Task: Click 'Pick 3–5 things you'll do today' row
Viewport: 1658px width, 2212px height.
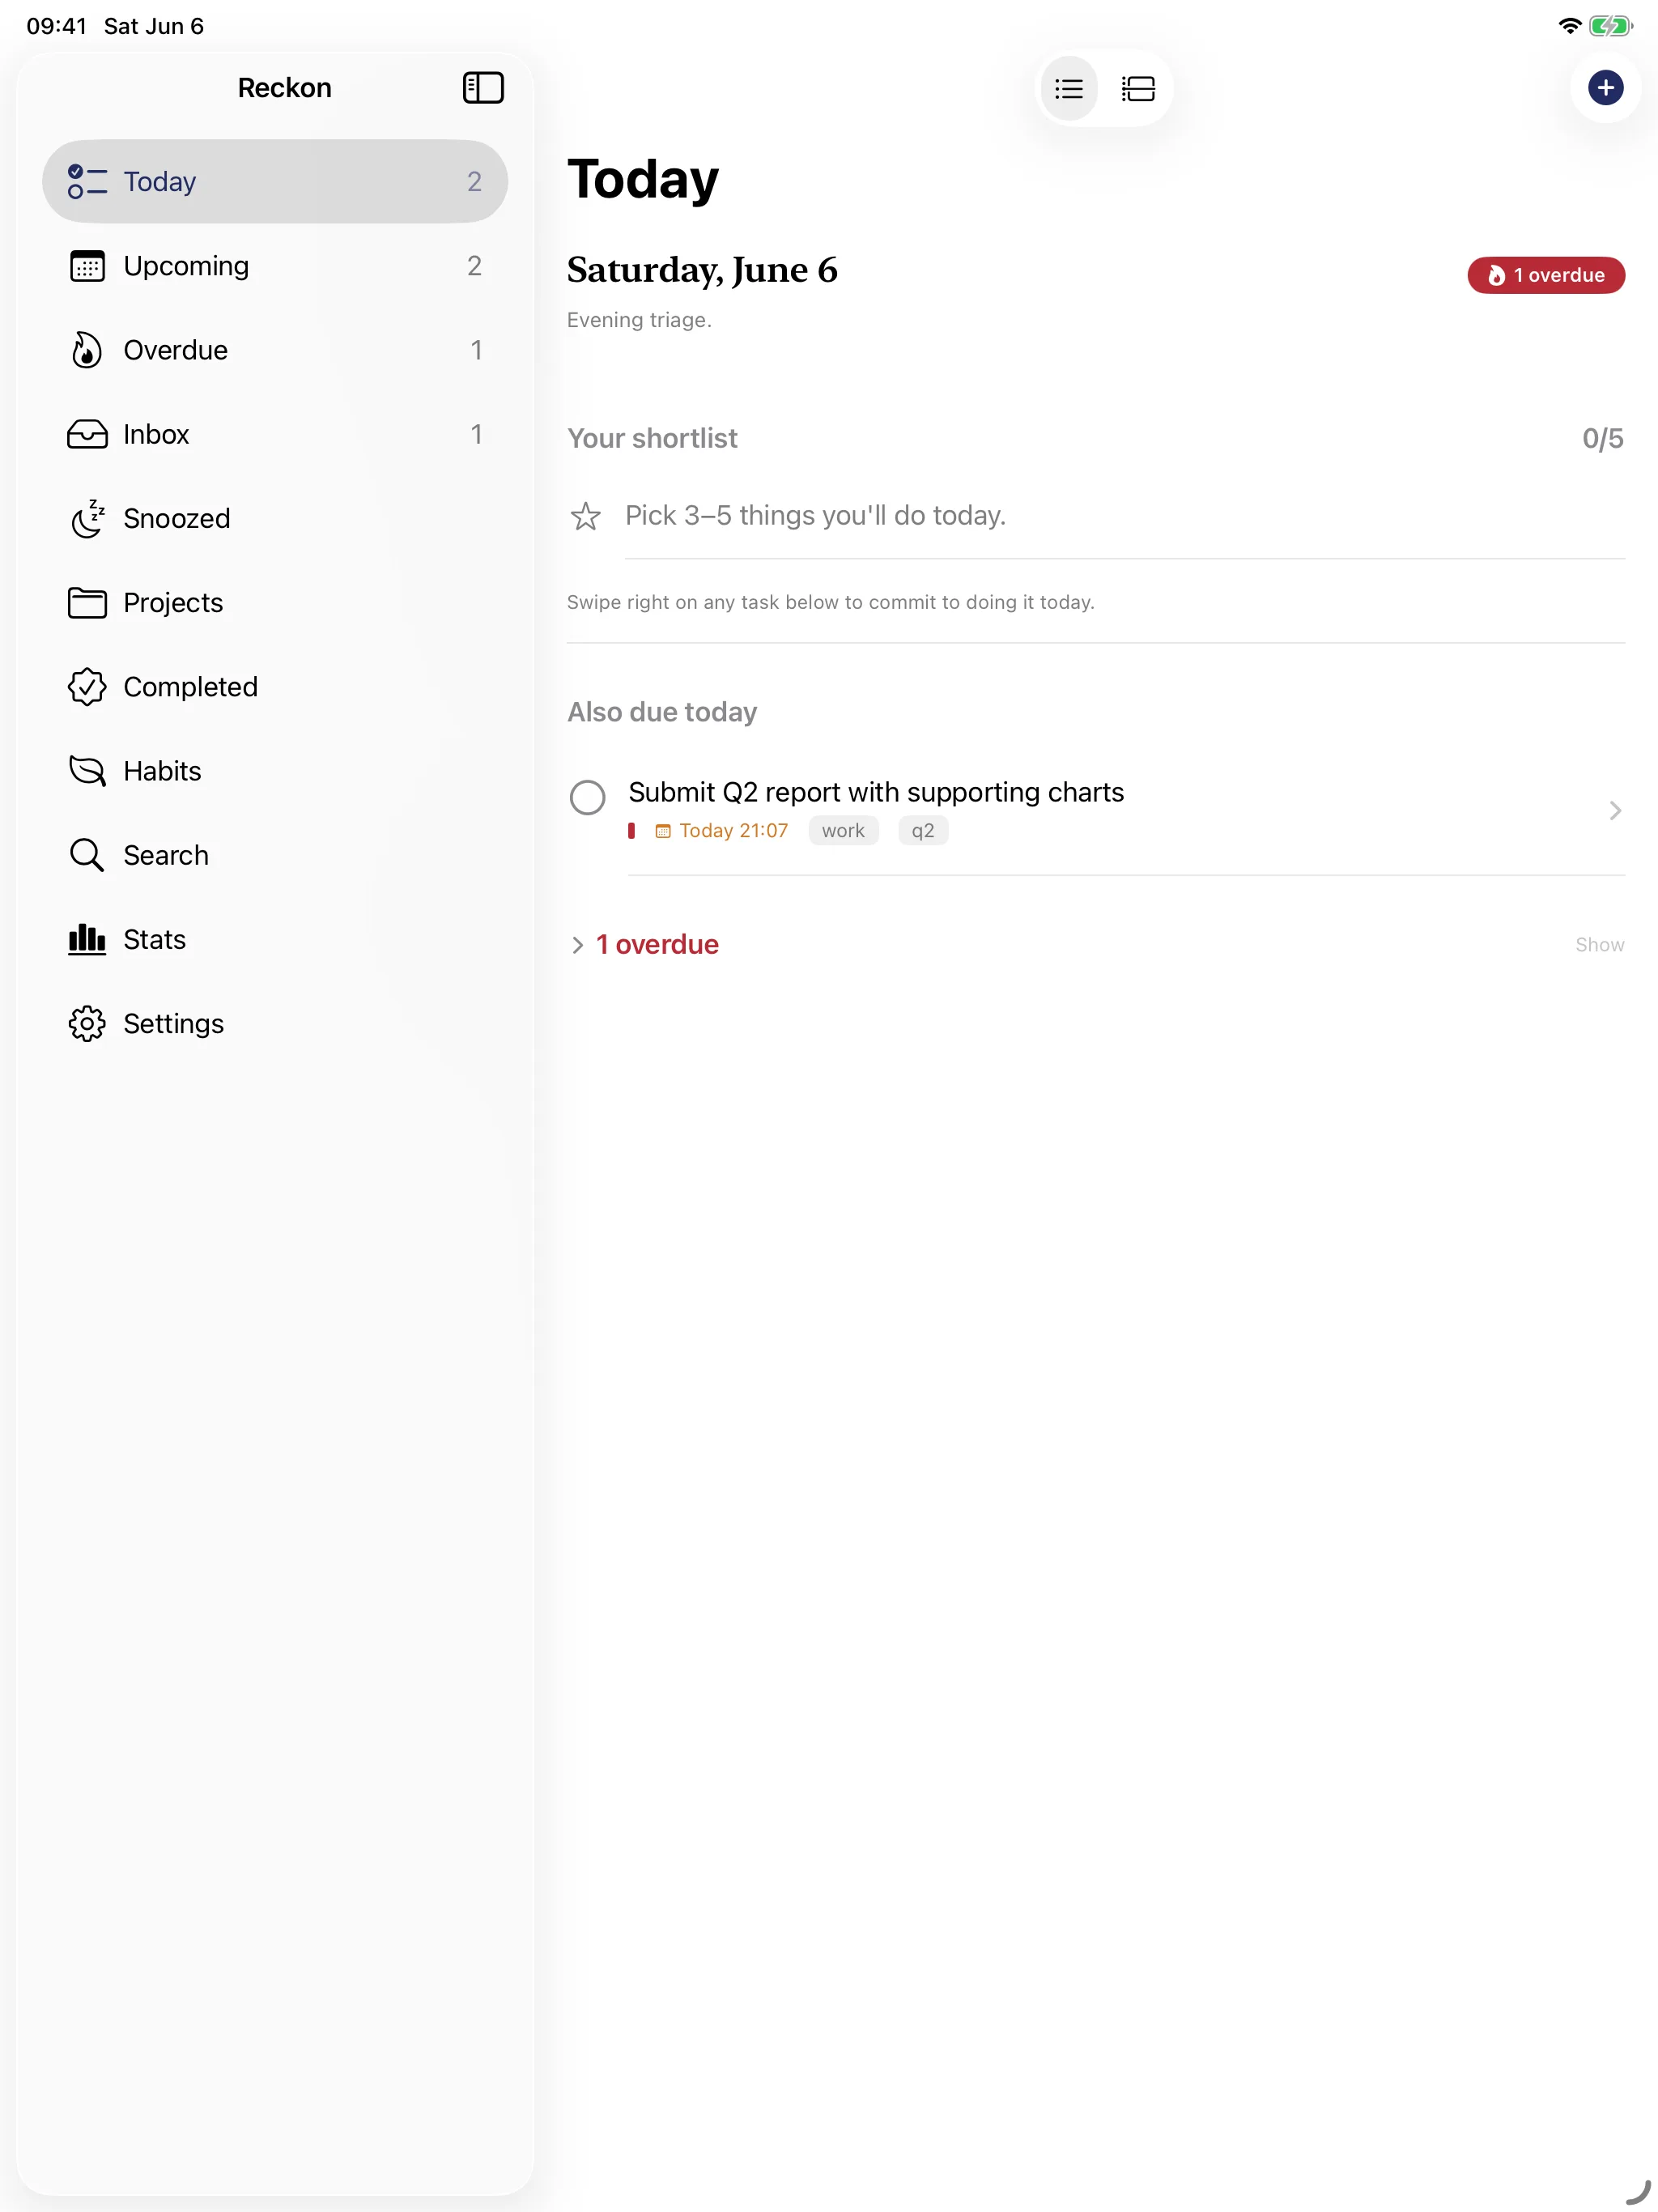Action: [1096, 516]
